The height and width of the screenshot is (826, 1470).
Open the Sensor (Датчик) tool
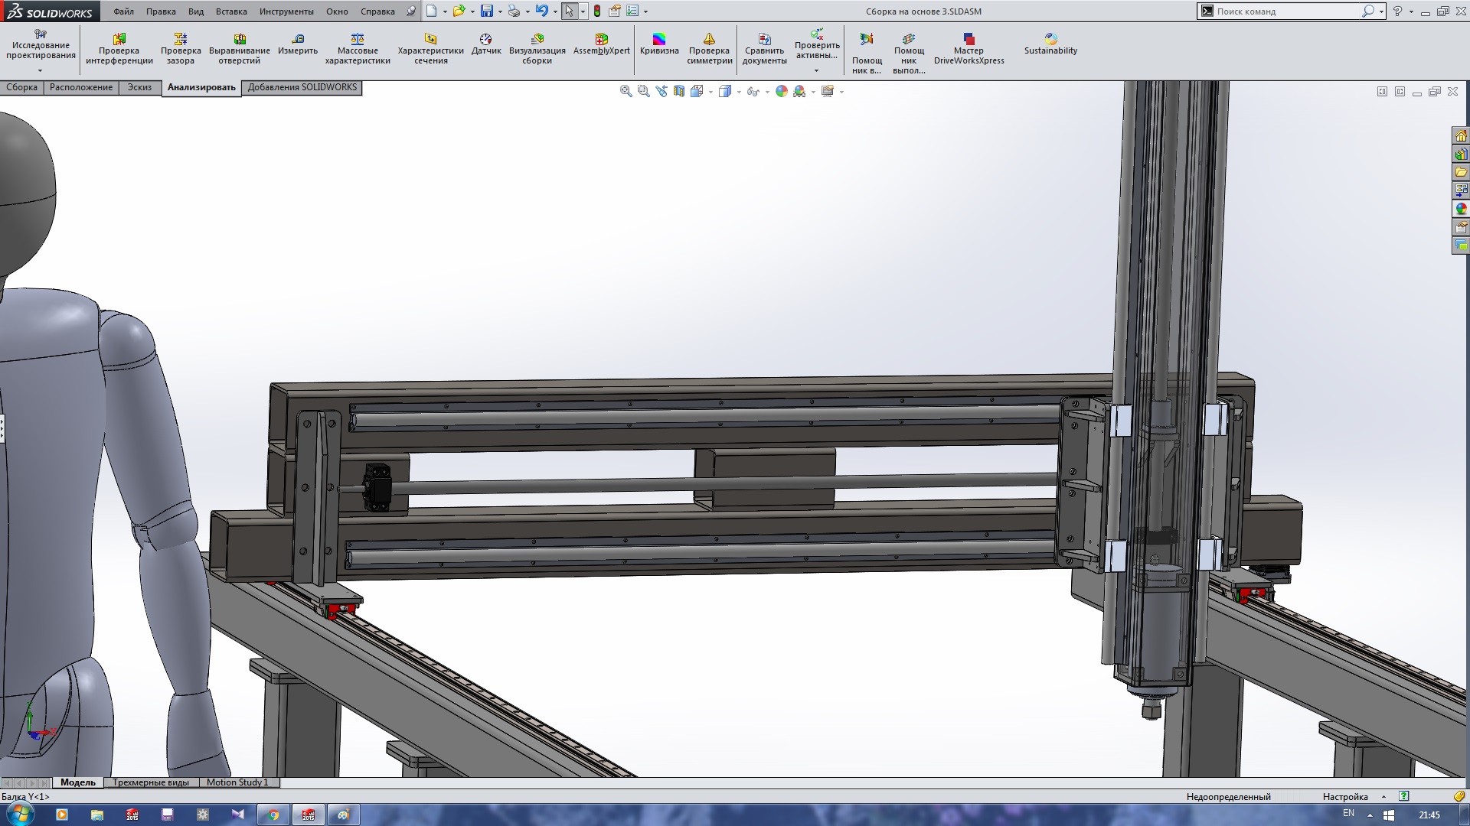point(485,44)
